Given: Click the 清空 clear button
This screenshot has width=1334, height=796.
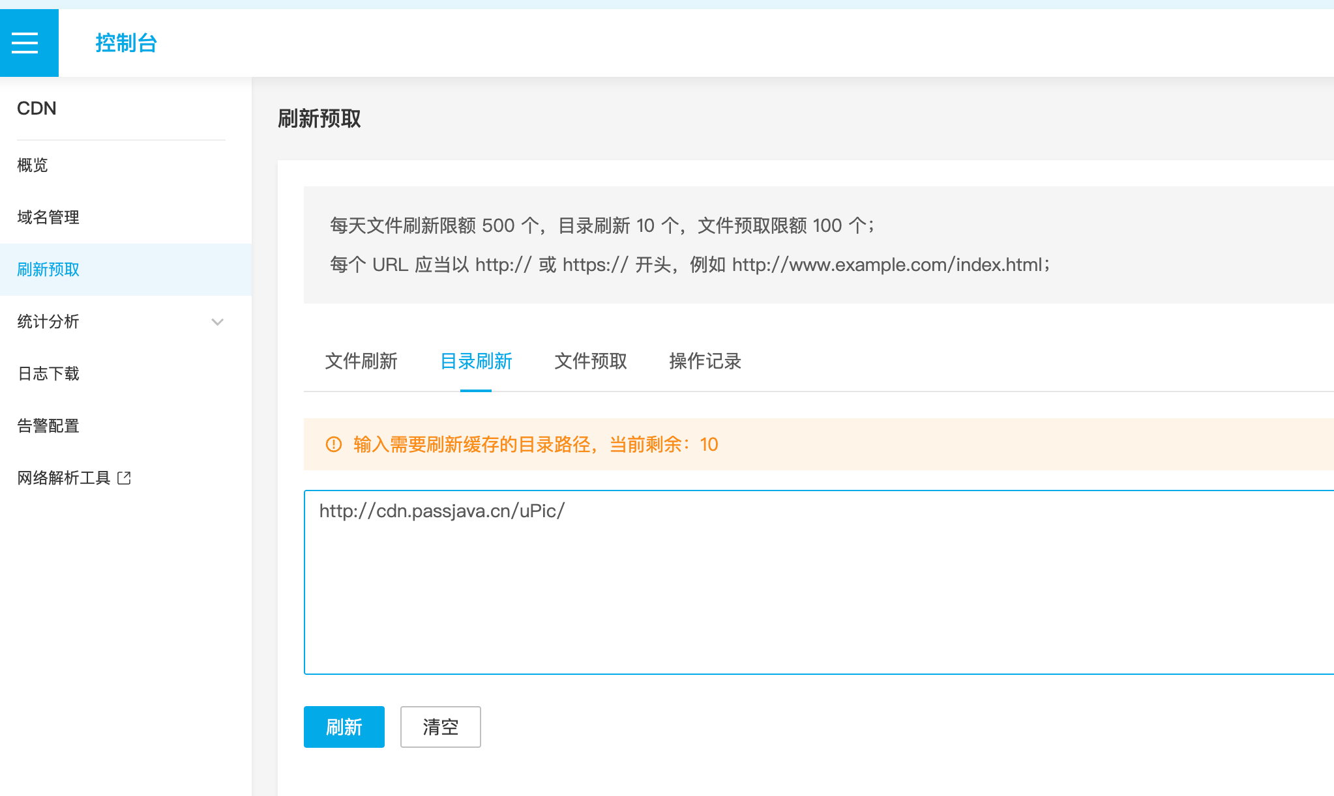Looking at the screenshot, I should pos(440,727).
